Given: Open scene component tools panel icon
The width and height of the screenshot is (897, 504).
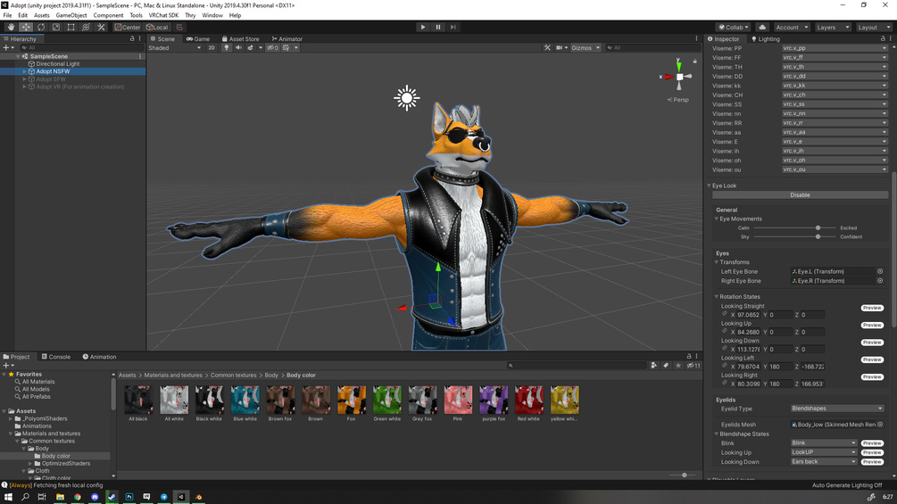Looking at the screenshot, I should [547, 48].
